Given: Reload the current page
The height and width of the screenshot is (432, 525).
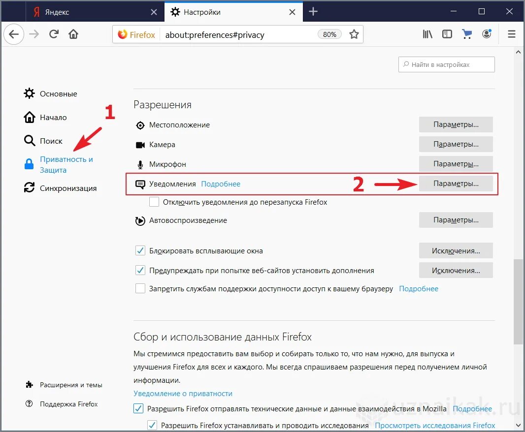Looking at the screenshot, I should coord(54,34).
